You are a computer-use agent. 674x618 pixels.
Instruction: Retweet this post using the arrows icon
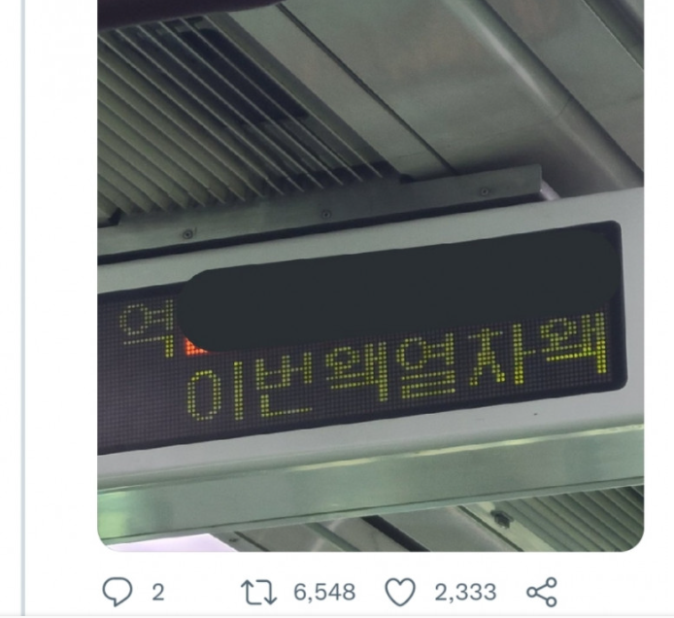256,591
